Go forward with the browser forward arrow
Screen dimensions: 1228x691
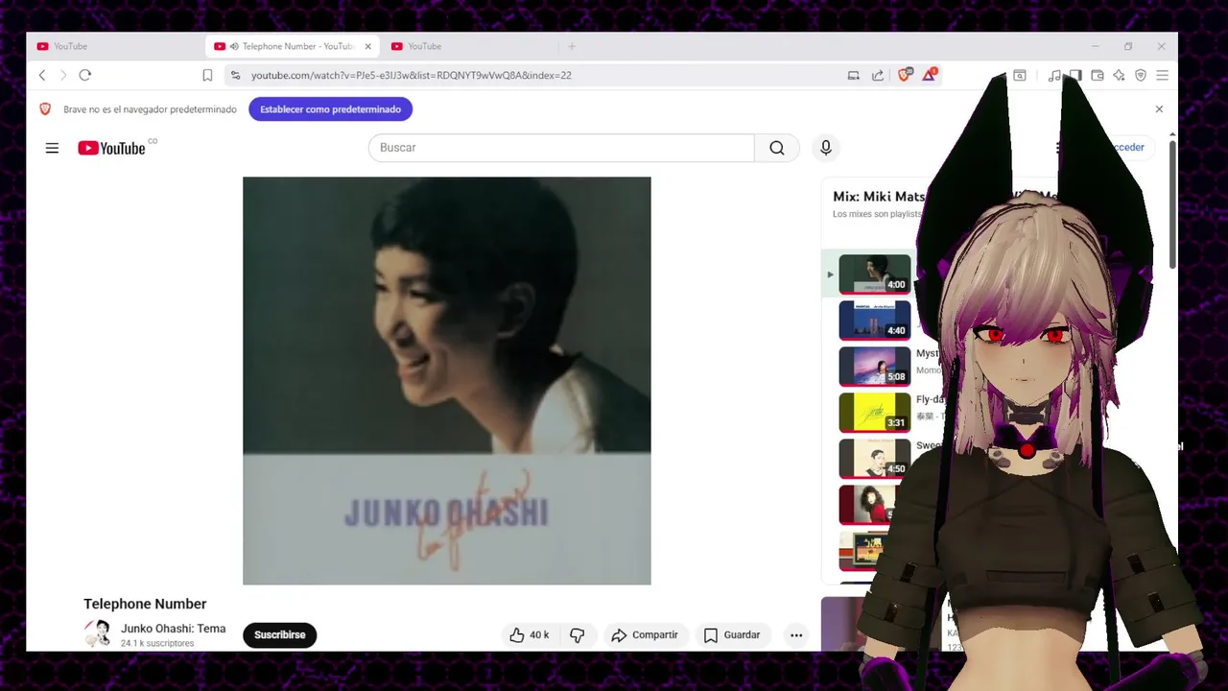tap(63, 75)
